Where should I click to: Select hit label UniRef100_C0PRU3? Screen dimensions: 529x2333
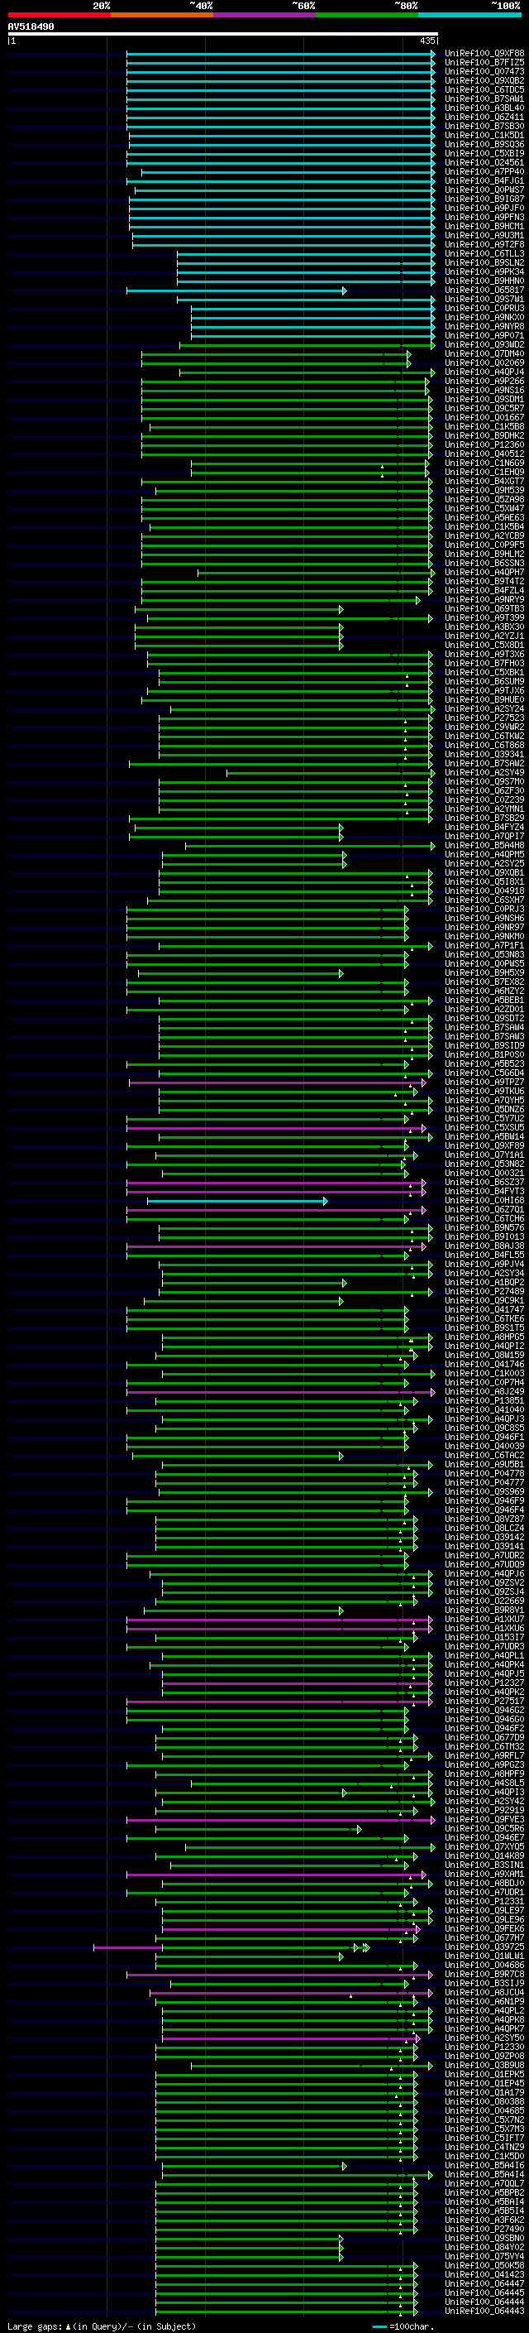point(484,309)
